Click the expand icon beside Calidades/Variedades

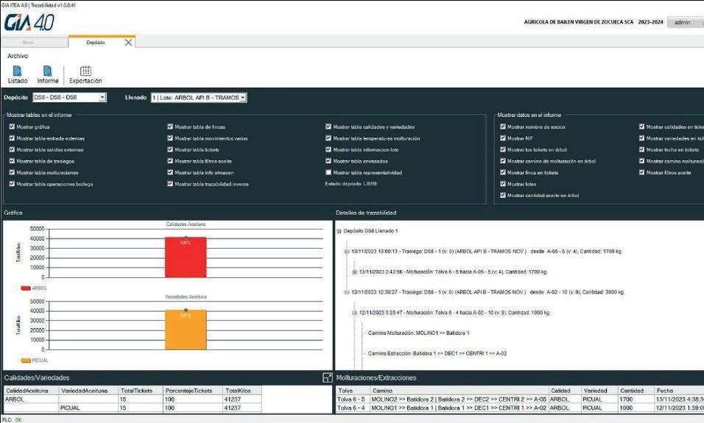(327, 377)
